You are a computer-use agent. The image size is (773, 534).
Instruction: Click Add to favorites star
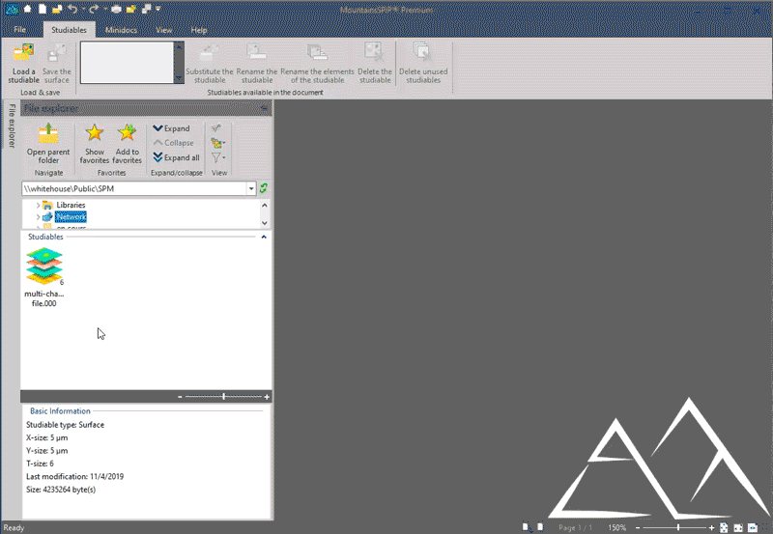click(128, 143)
